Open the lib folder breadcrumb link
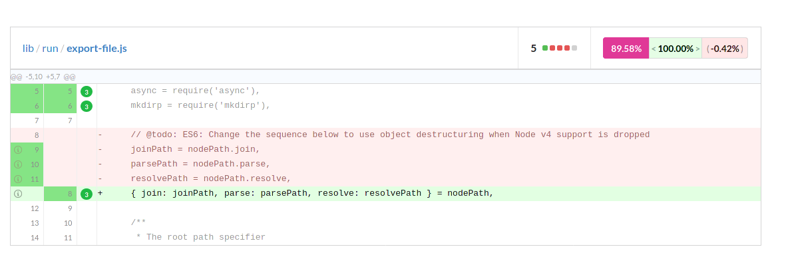The width and height of the screenshot is (790, 271). point(28,49)
